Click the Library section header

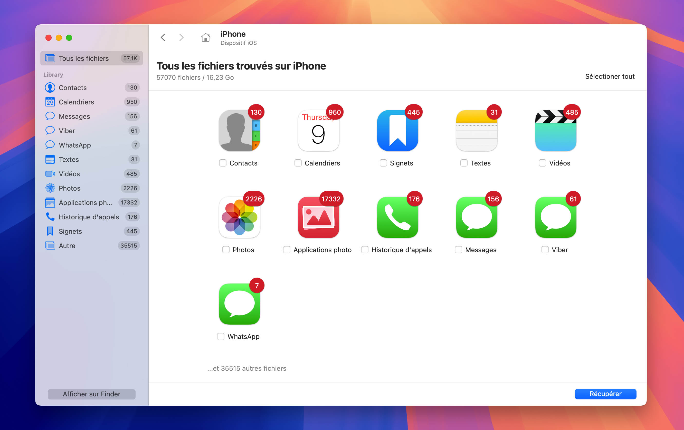(53, 74)
